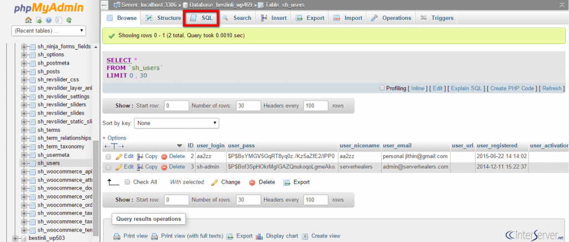Click the pencil Edit action in the sh-admin row
Image resolution: width=569 pixels, height=242 pixels.
(124, 167)
